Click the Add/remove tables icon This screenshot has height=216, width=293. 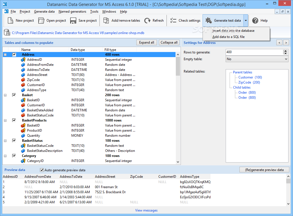tap(106, 20)
